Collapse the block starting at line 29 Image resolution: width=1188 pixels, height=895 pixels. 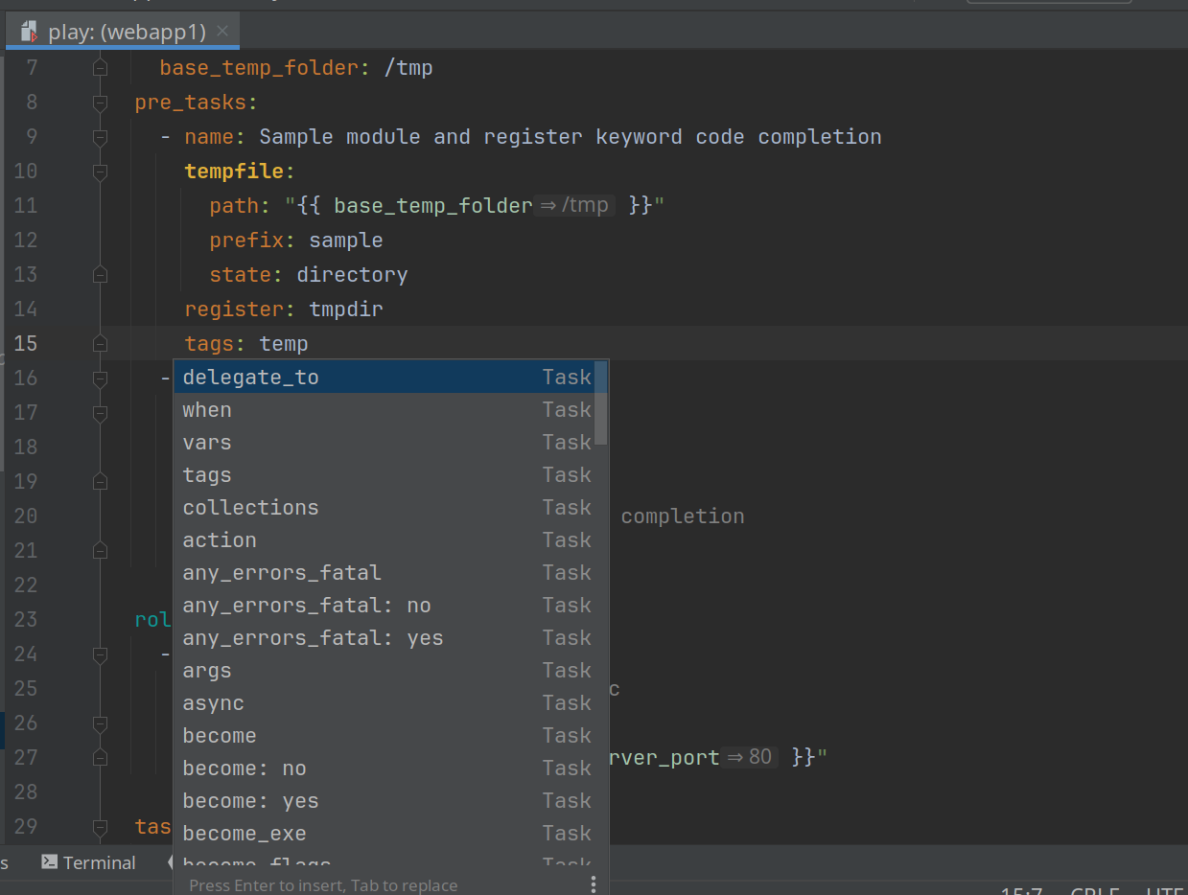[x=100, y=827]
